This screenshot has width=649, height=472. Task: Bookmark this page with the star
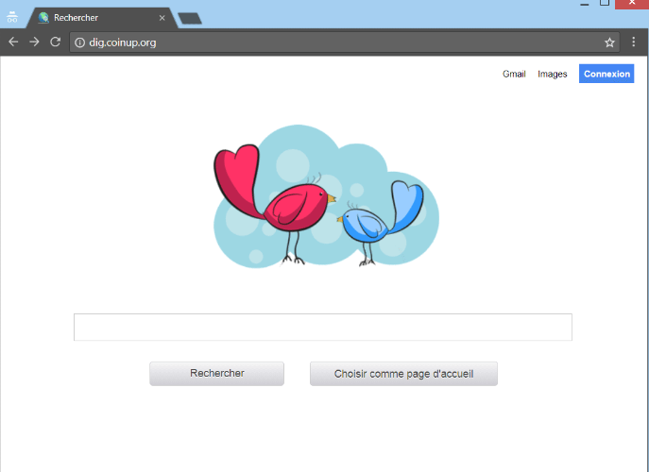(609, 42)
